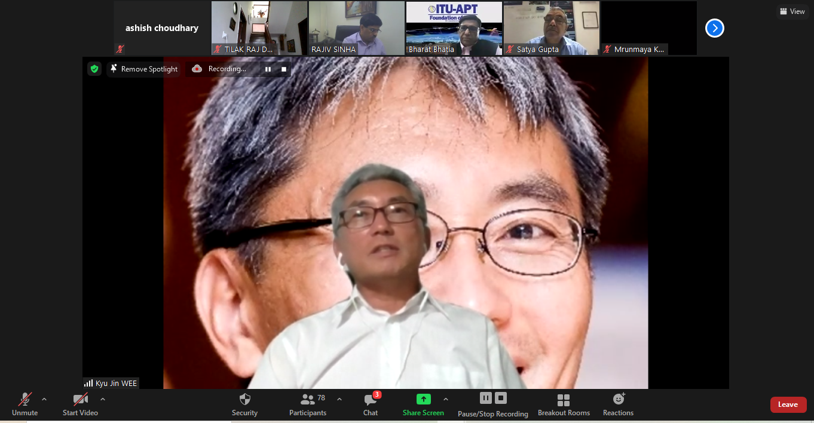The width and height of the screenshot is (814, 423).
Task: Open Breakout Rooms
Action: pos(563,400)
